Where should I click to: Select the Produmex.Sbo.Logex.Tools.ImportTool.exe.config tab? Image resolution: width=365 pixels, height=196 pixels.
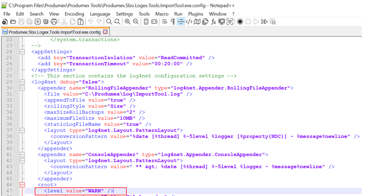[54, 32]
